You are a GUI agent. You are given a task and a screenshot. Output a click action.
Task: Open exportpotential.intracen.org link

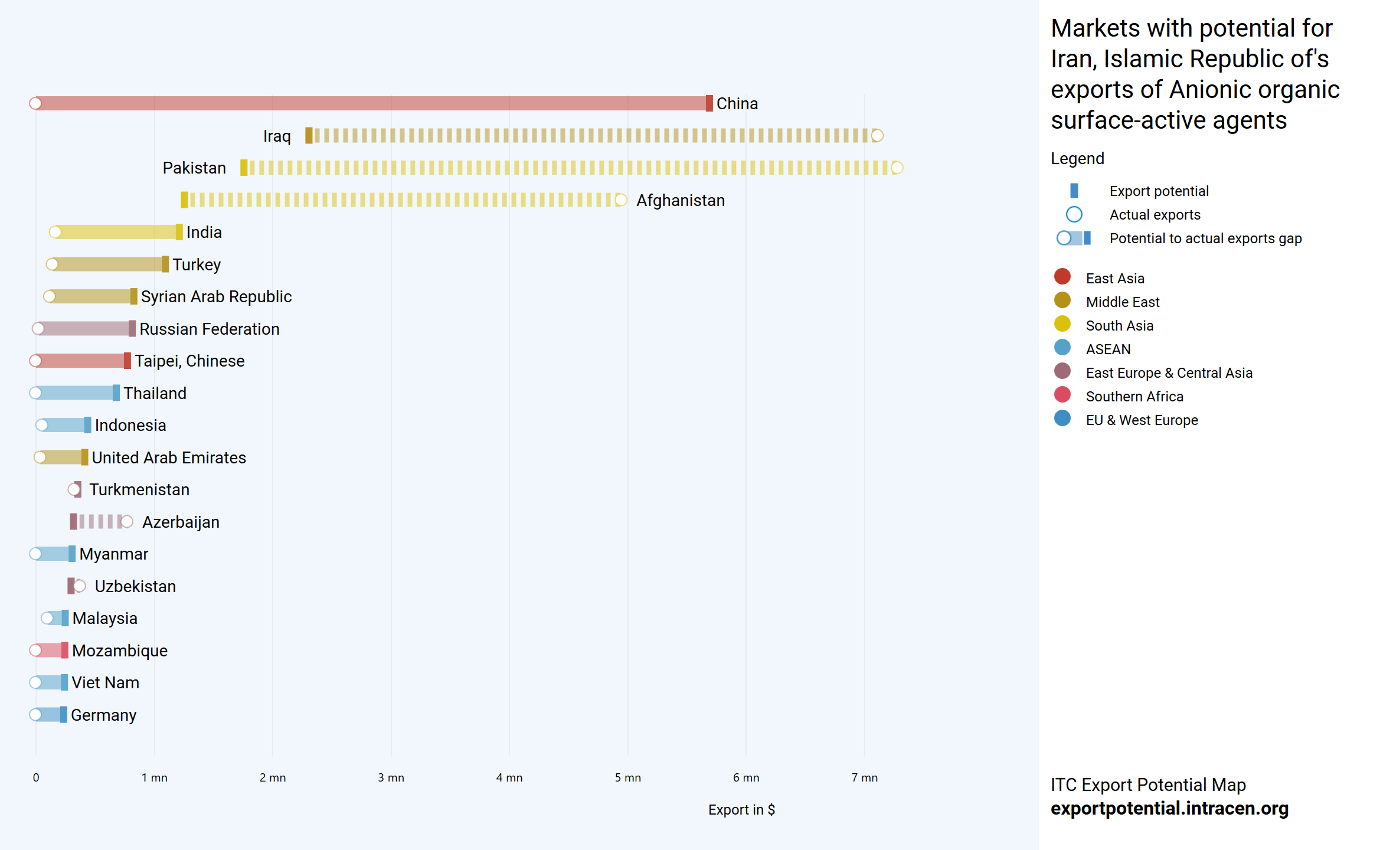click(x=1169, y=808)
